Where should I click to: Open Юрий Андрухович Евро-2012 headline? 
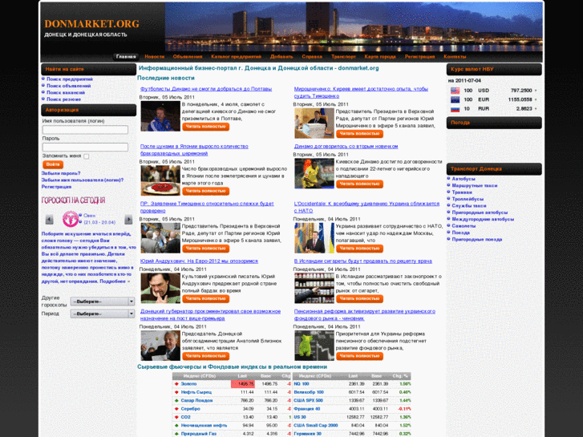199,261
